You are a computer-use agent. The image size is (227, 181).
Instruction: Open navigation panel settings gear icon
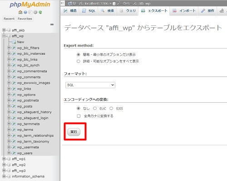click(35, 12)
